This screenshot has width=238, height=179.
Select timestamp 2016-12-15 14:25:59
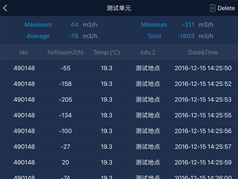coord(203,163)
